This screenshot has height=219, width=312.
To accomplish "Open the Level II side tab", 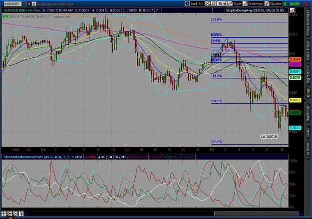I will pos(308,132).
